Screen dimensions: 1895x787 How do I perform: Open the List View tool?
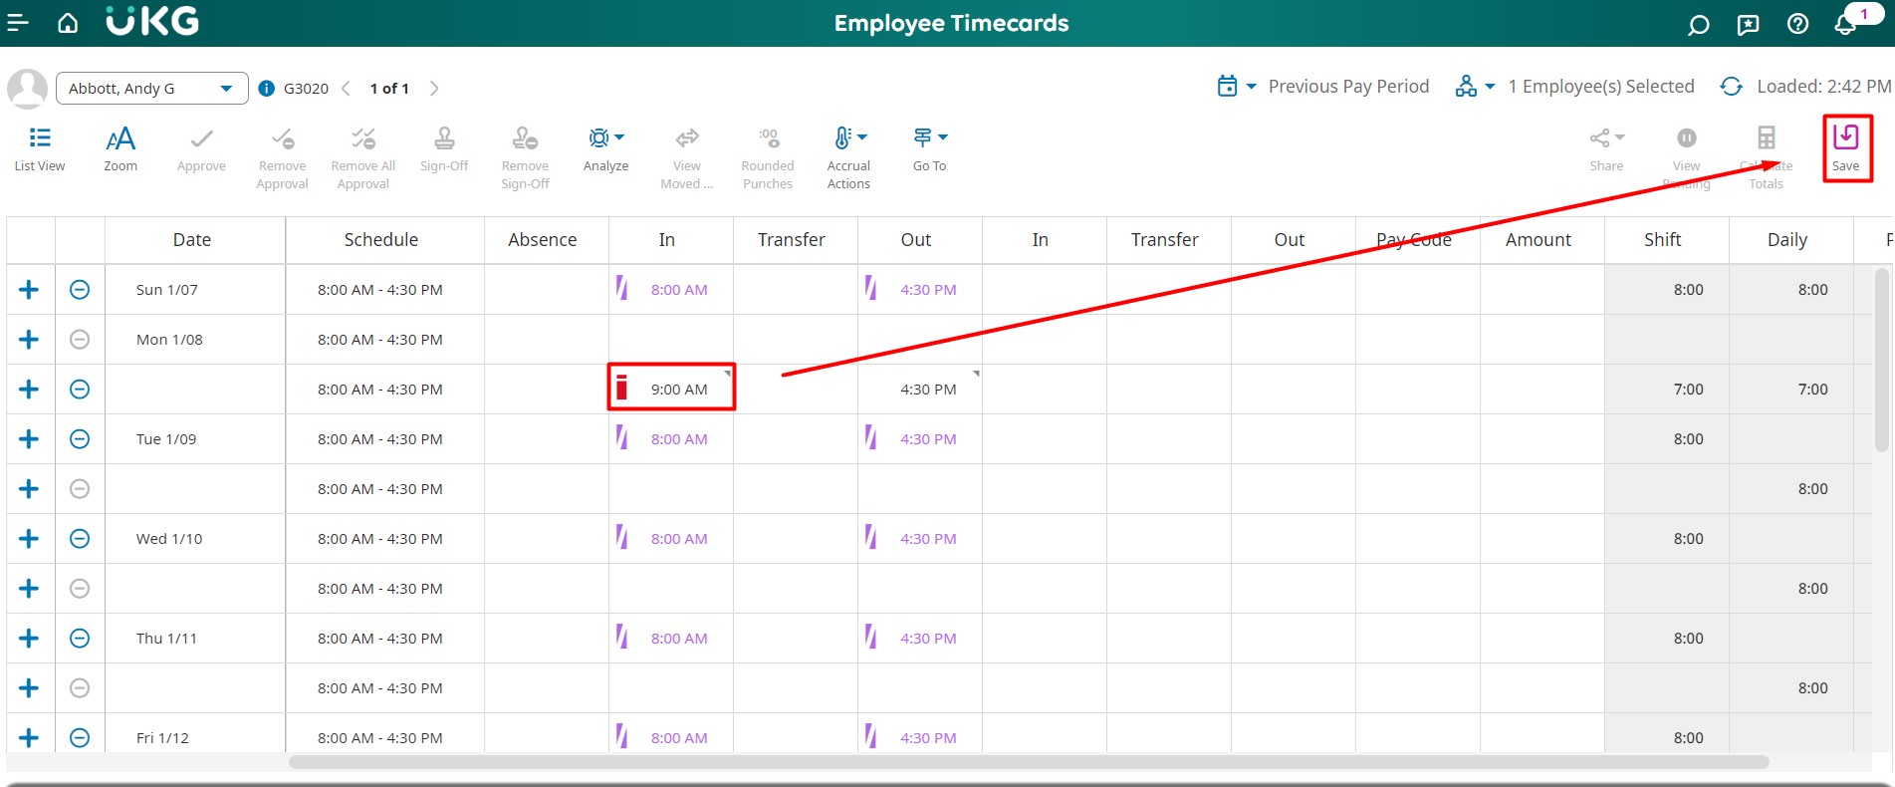[40, 148]
